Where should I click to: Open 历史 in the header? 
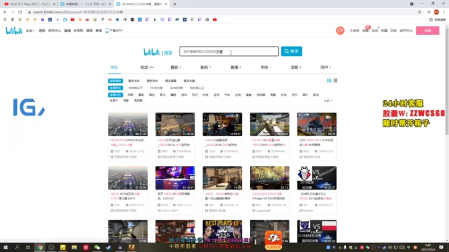point(393,31)
